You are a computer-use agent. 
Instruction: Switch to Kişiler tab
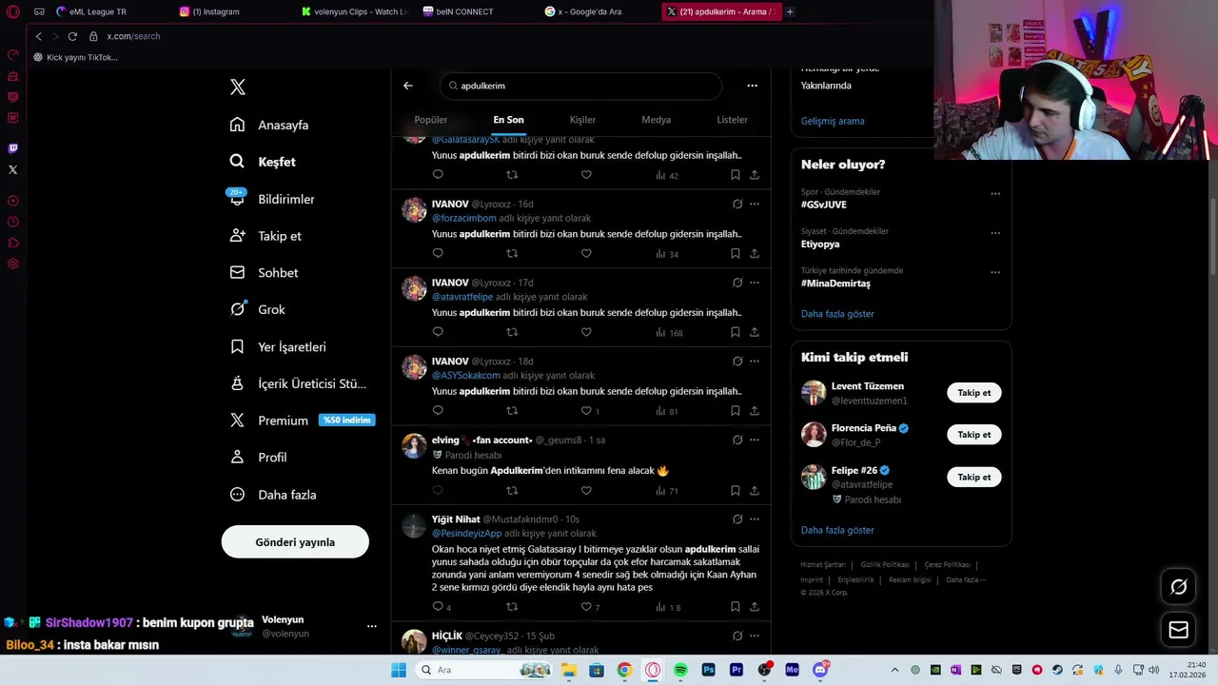coord(582,120)
